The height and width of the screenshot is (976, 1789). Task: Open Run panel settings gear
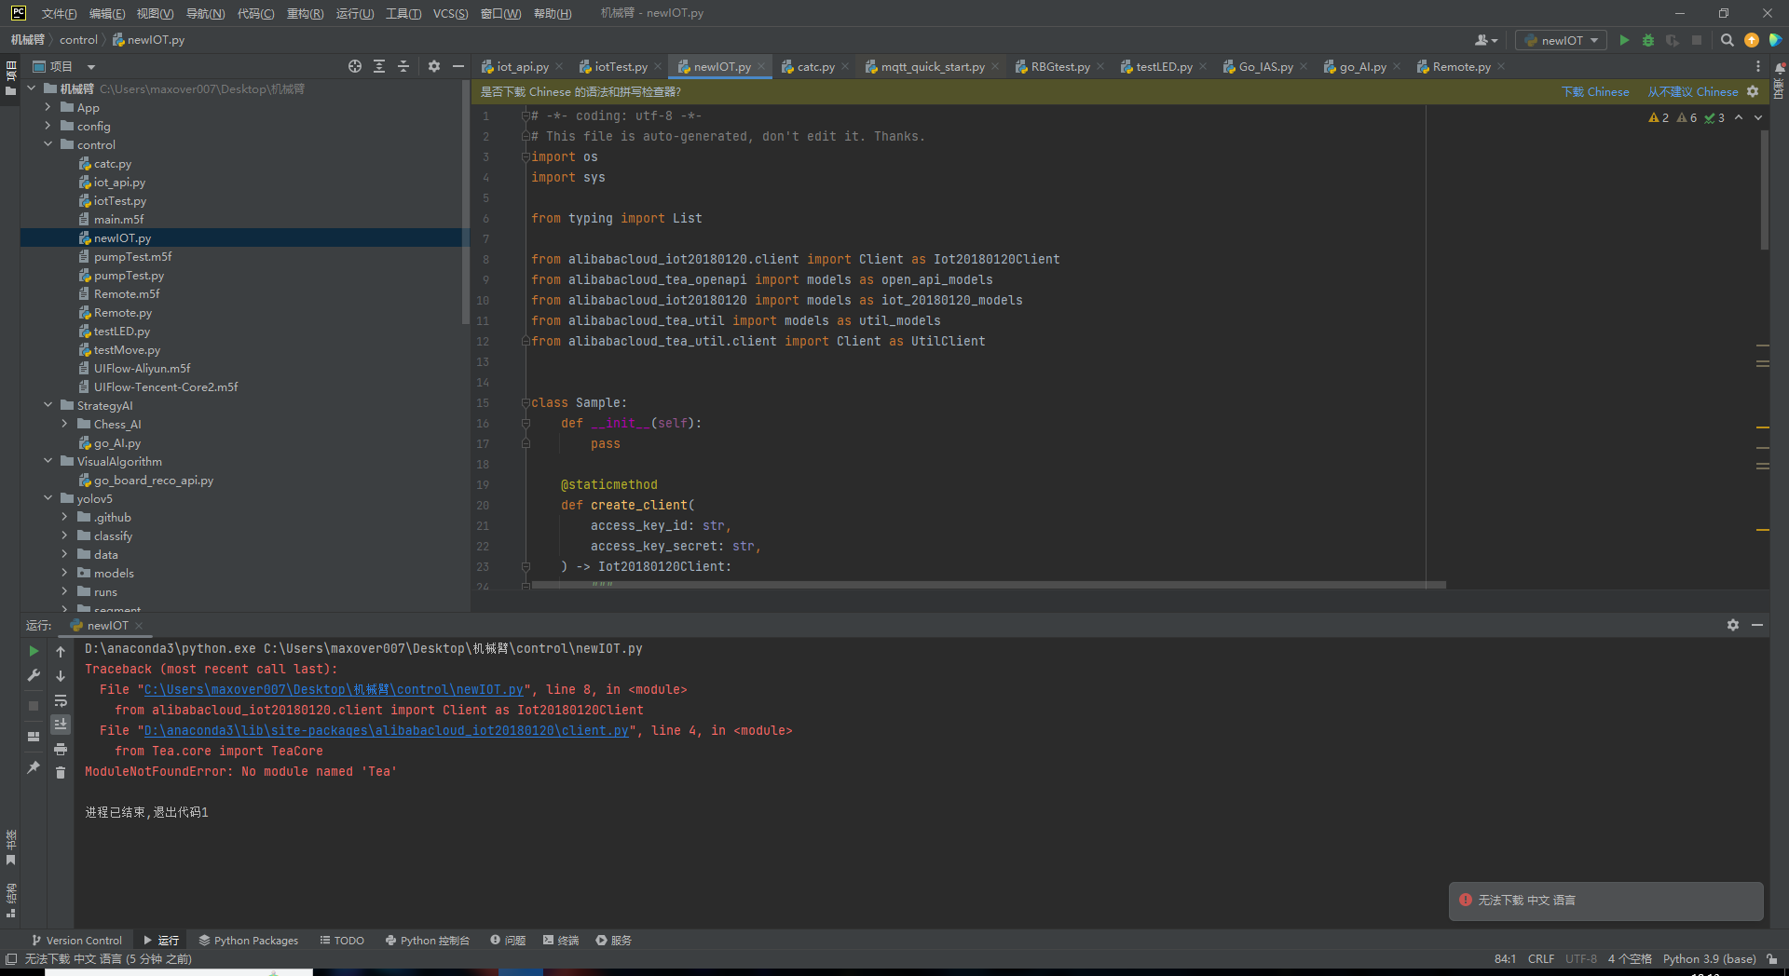1733,625
